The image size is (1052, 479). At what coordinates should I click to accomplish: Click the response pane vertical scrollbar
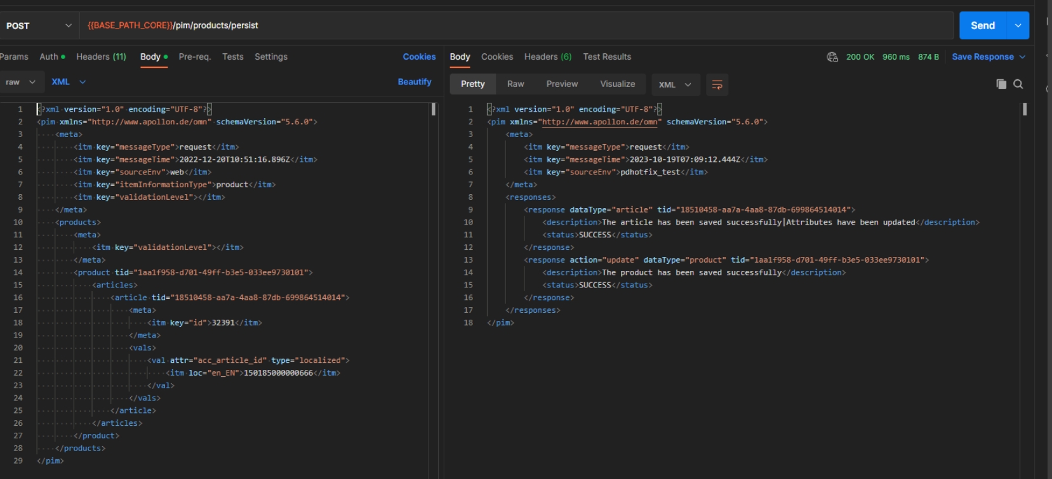click(1024, 110)
